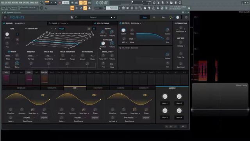
Task: Click the Wavetable Position knob
Action: click(103, 43)
